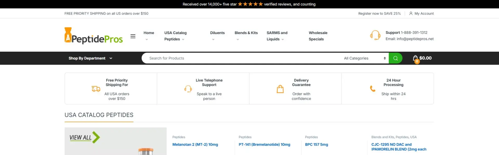This screenshot has height=155, width=499.
Task: Click the Delivery Guarantee title
Action: [x=301, y=82]
